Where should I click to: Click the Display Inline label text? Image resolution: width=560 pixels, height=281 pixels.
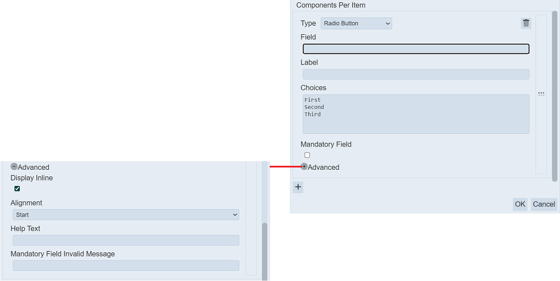[x=32, y=178]
